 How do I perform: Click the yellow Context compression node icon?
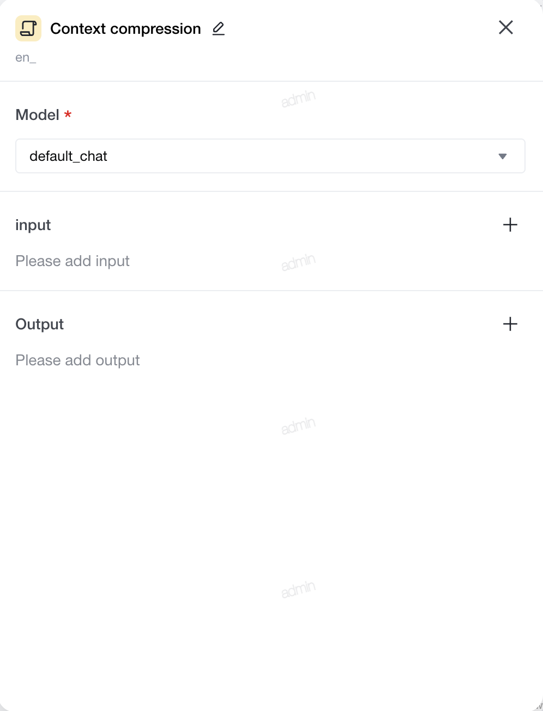pos(28,28)
